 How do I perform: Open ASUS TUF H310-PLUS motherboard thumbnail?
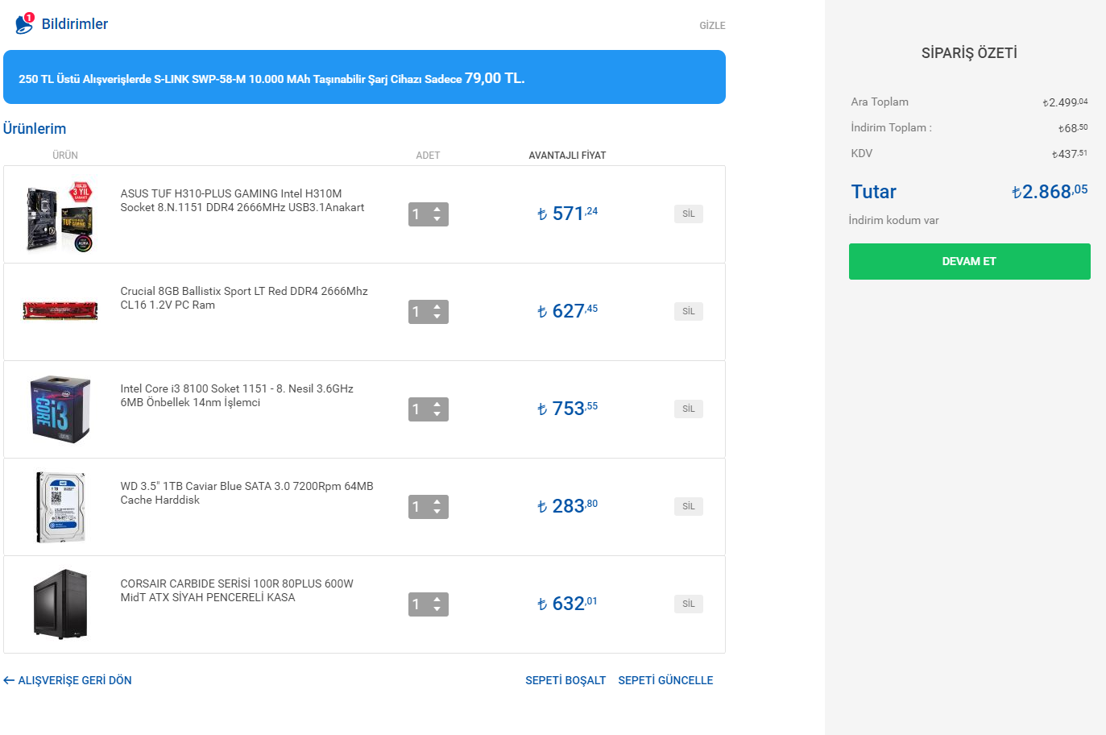point(60,214)
